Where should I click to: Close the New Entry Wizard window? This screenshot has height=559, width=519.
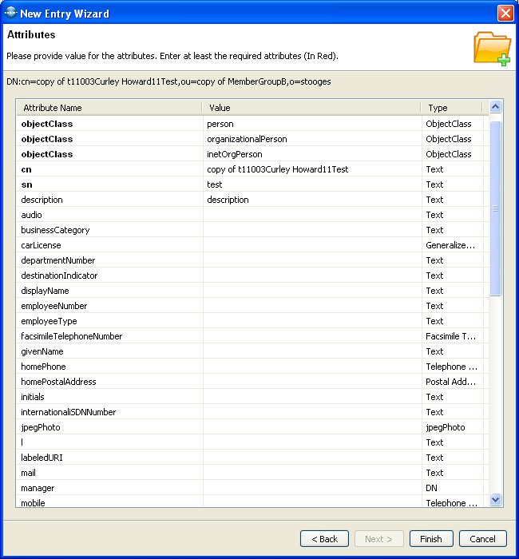[x=505, y=14]
